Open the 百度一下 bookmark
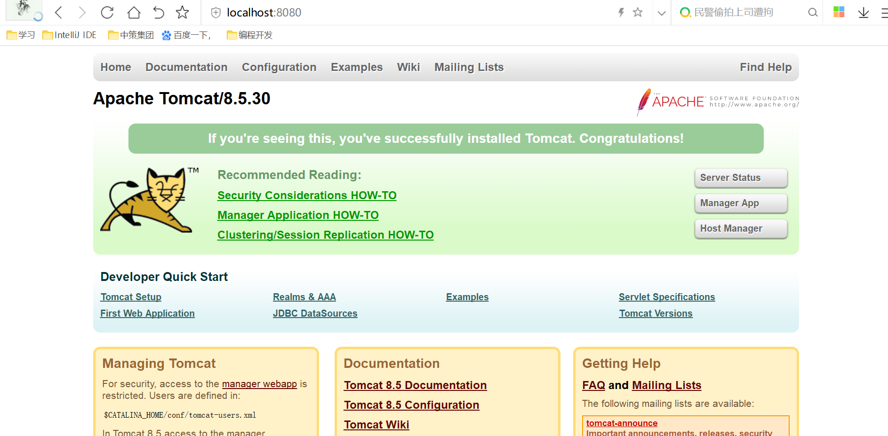Image resolution: width=888 pixels, height=436 pixels. [186, 35]
